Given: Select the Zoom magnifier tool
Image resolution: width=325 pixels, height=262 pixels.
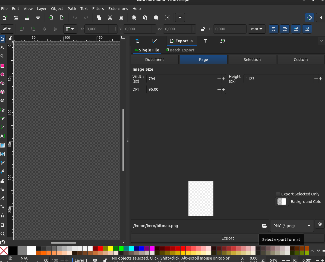Looking at the screenshot, I should [2, 234].
